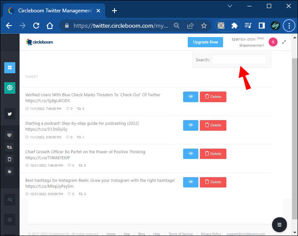The height and width of the screenshot is (236, 298).
Task: Click the media control playlist icon
Action: tap(248, 26)
